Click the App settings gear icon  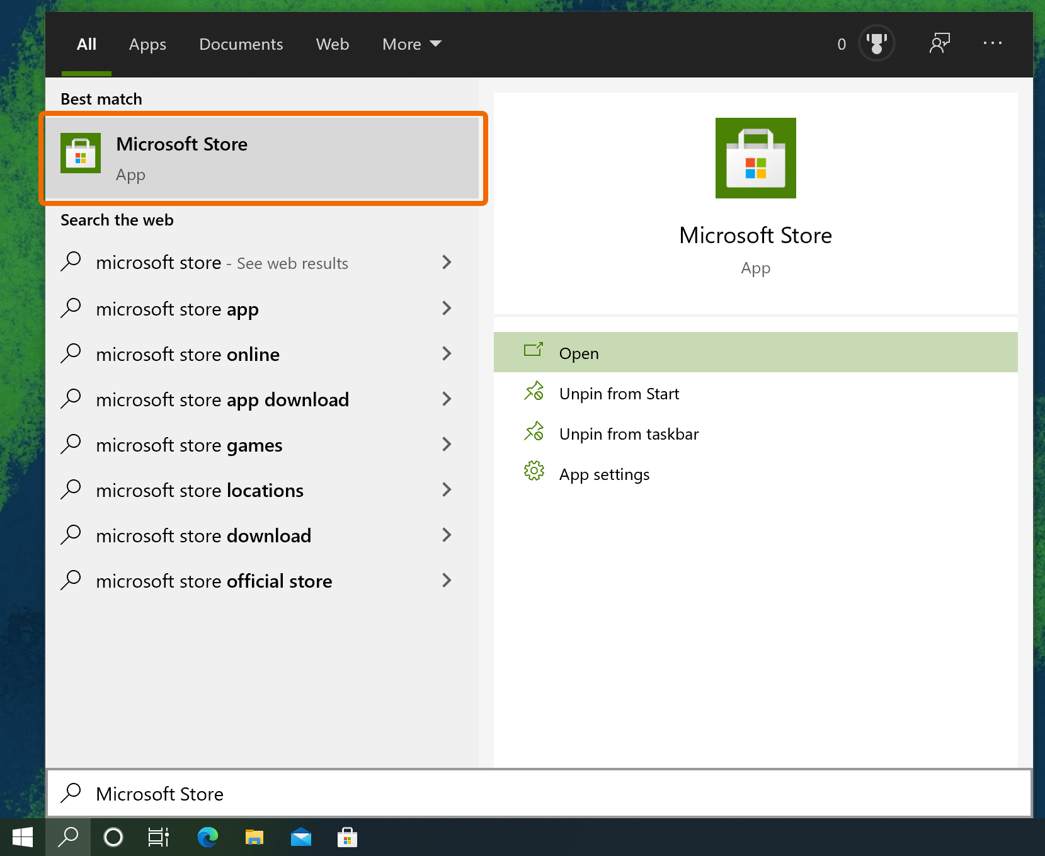point(534,471)
